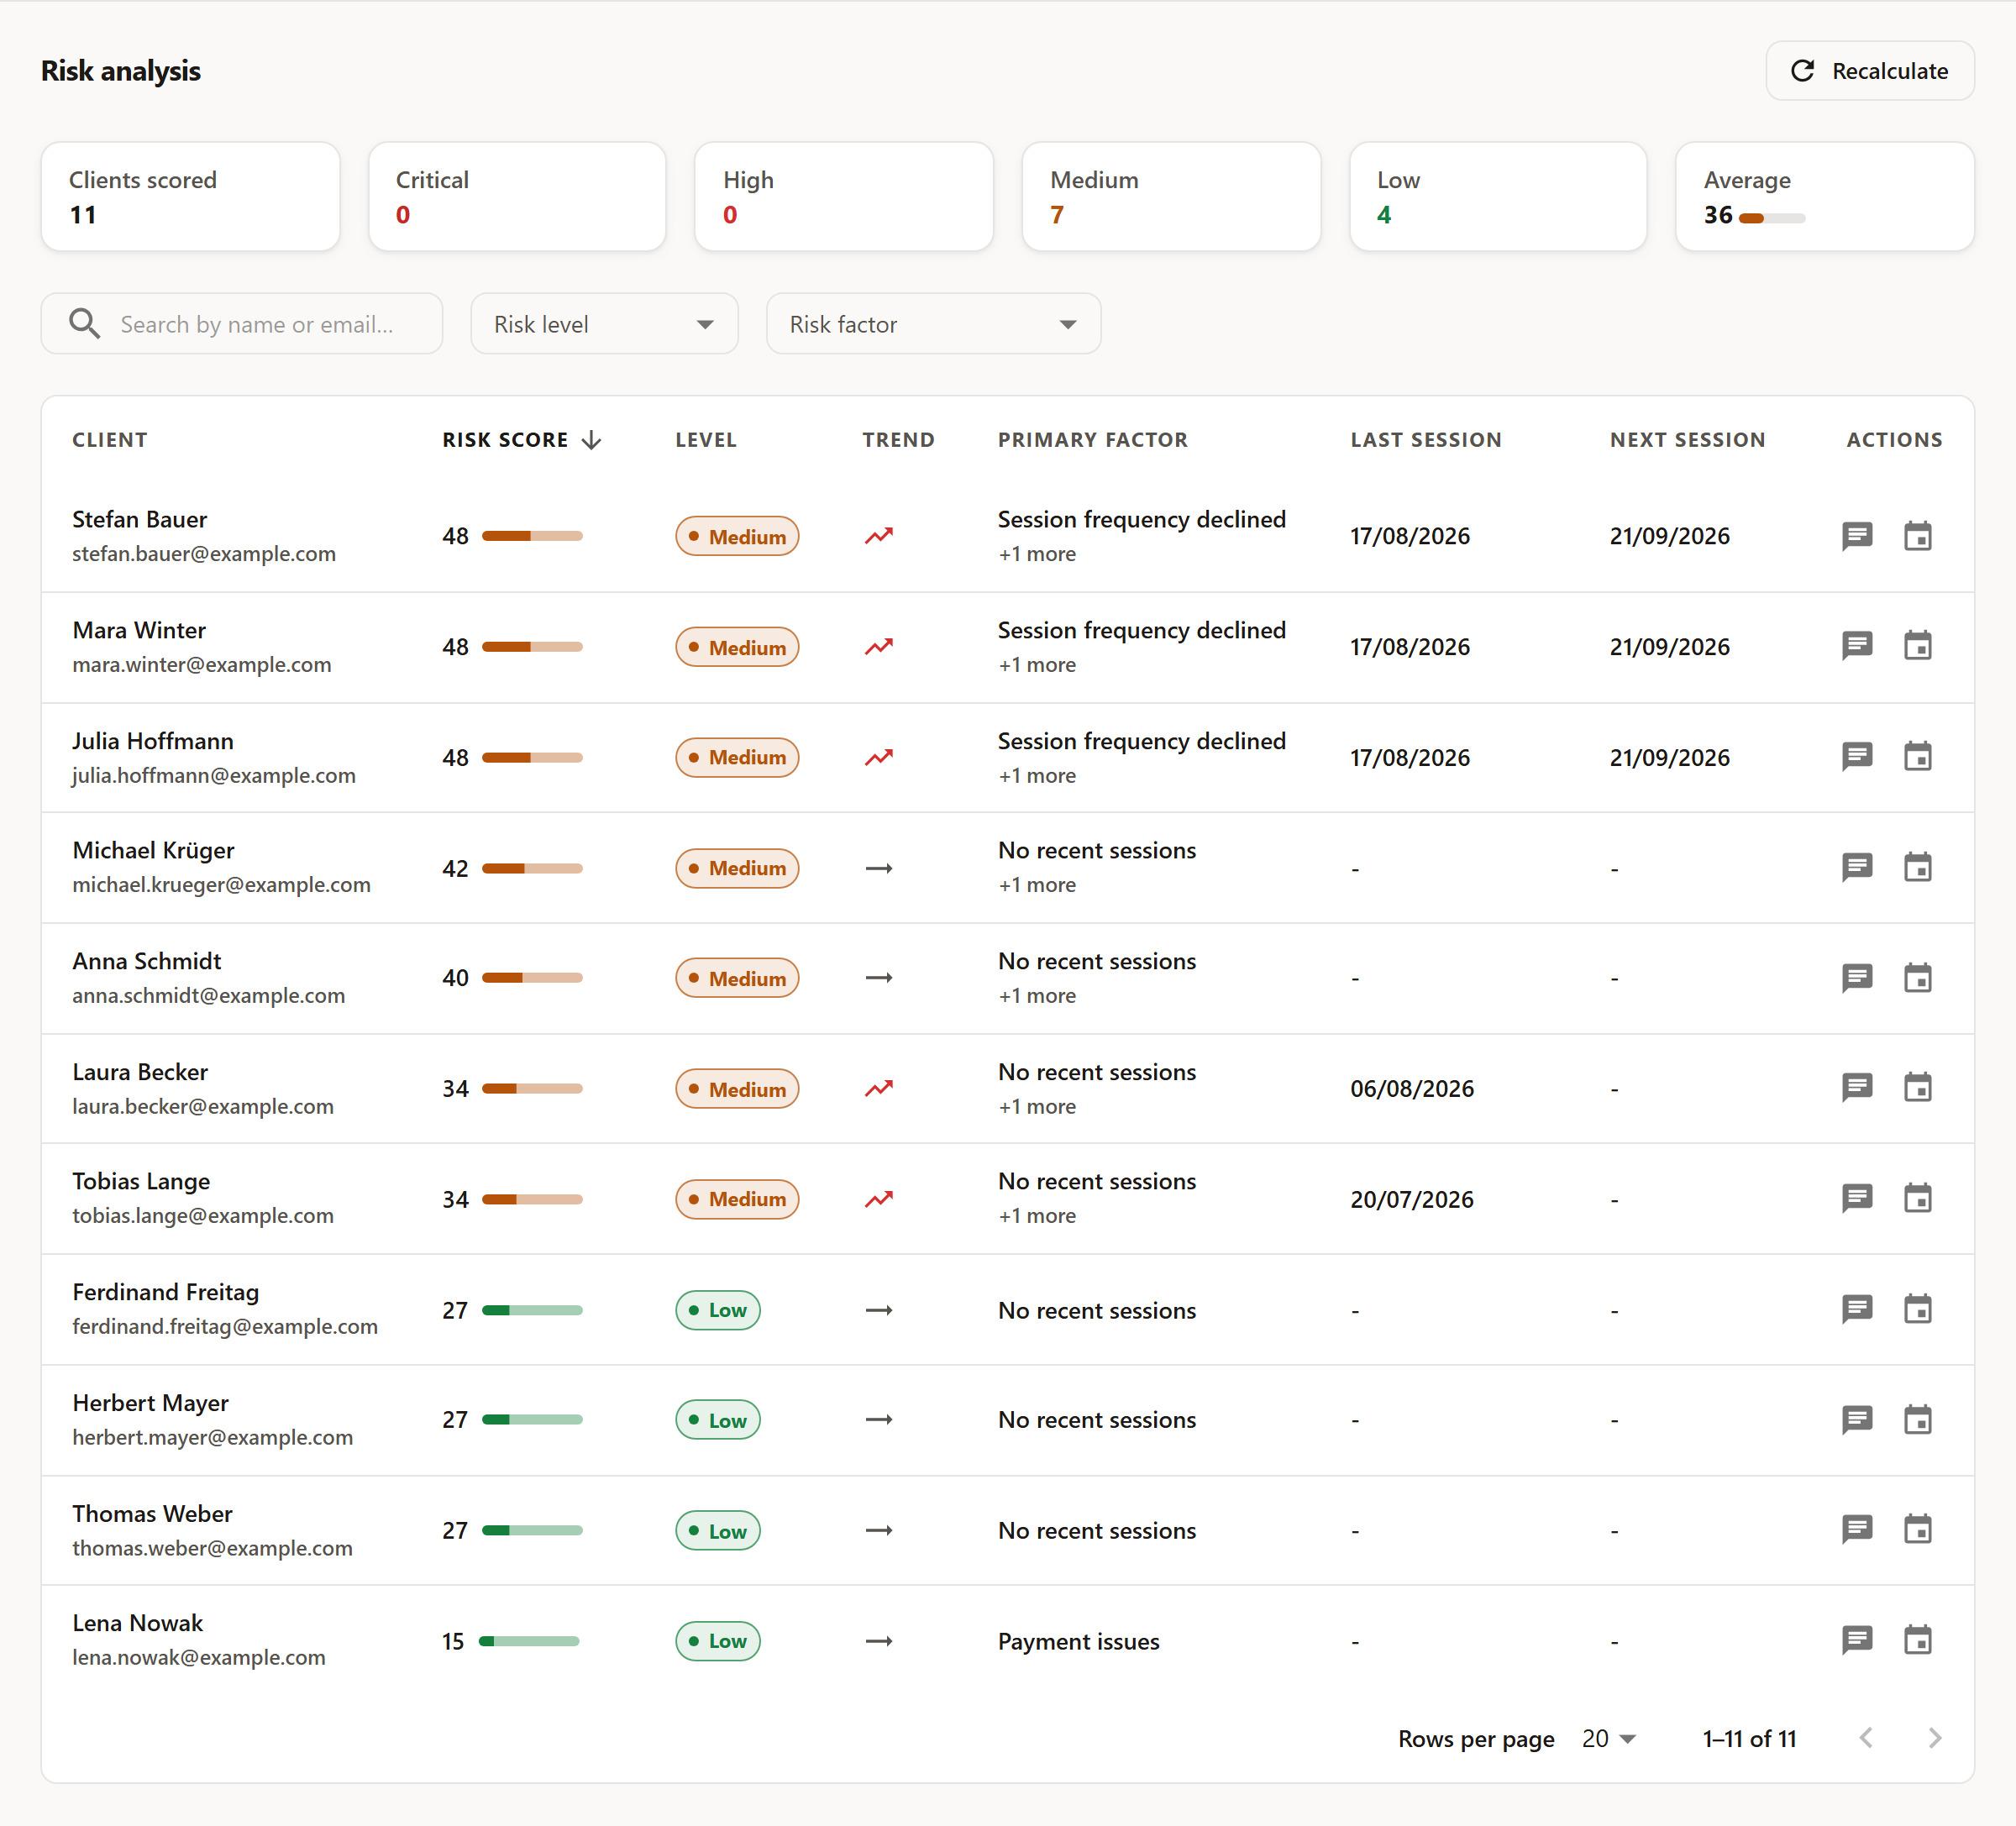Click last session date 20/07/2026

pyautogui.click(x=1412, y=1199)
